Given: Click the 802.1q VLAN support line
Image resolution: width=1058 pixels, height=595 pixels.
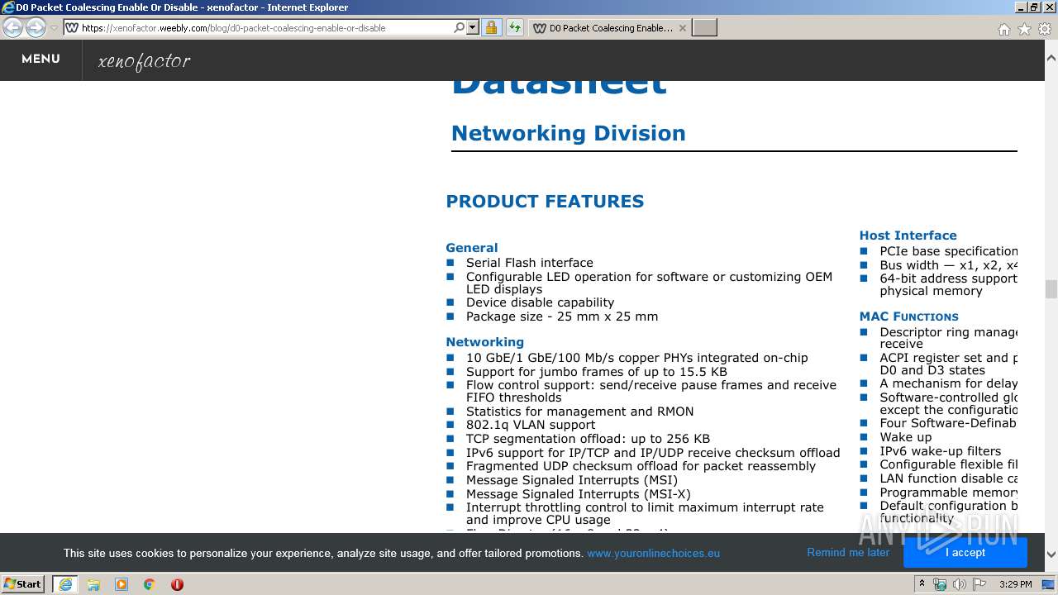Looking at the screenshot, I should (530, 425).
